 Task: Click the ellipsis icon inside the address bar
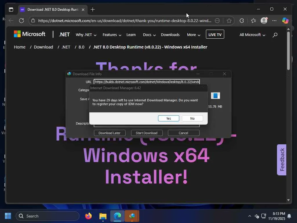(x=217, y=21)
